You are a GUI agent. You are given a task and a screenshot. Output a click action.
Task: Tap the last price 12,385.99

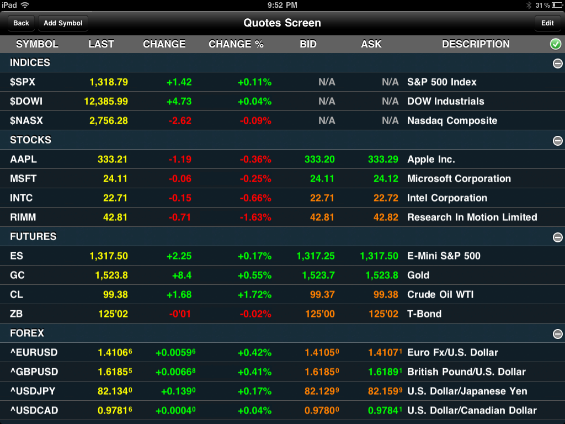pyautogui.click(x=106, y=102)
